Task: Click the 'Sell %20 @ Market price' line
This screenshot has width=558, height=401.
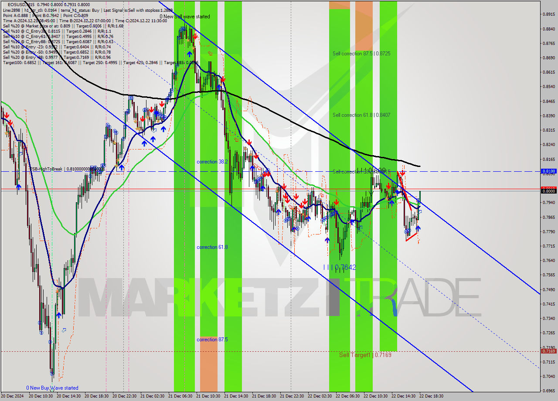Action: click(63, 26)
